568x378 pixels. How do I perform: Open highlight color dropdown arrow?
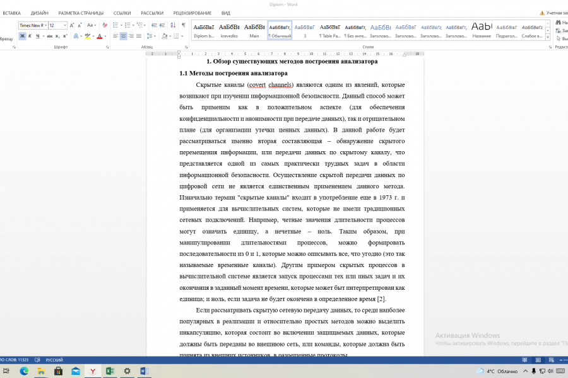[x=93, y=36]
